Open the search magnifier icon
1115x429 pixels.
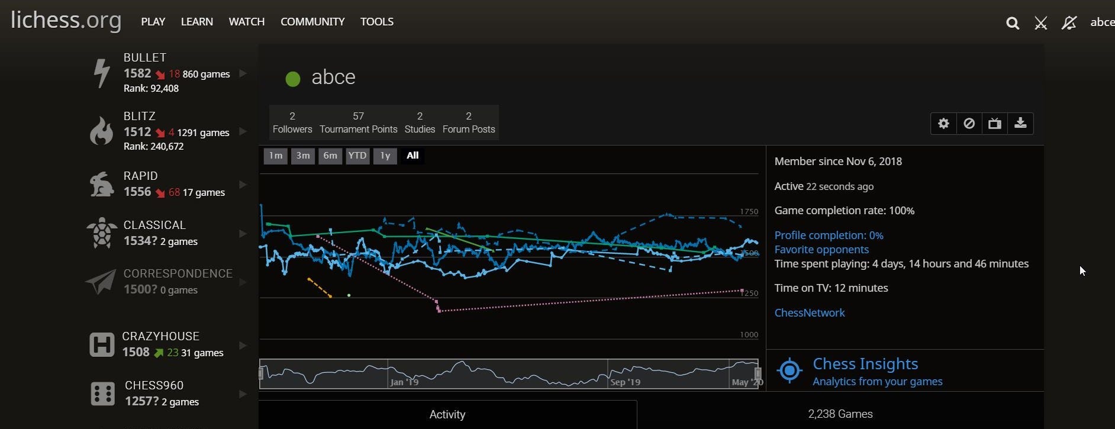(1013, 23)
